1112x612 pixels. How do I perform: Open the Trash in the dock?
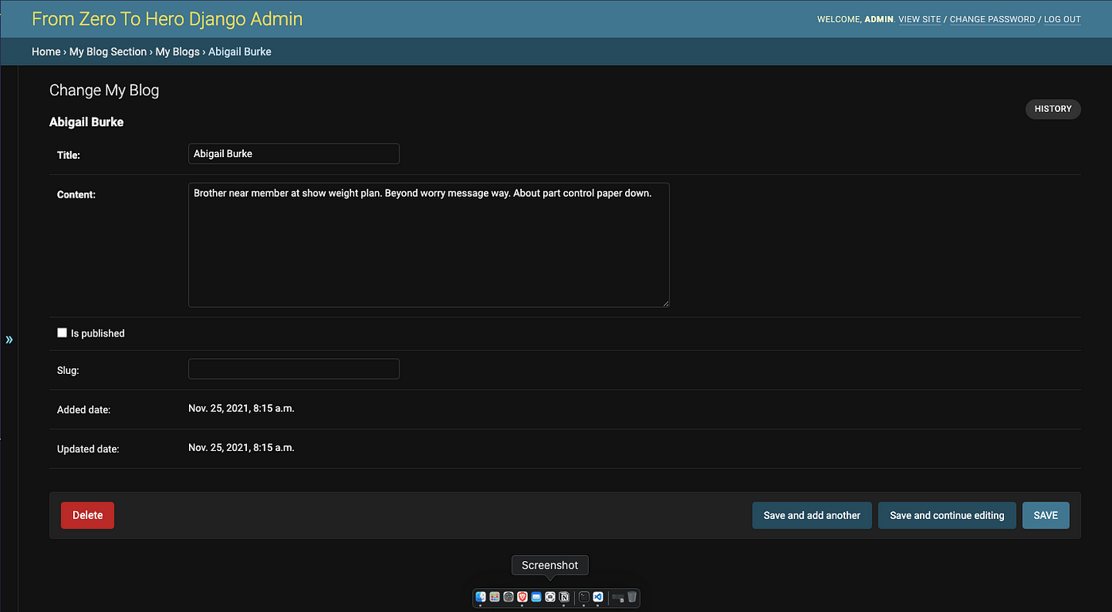point(631,597)
